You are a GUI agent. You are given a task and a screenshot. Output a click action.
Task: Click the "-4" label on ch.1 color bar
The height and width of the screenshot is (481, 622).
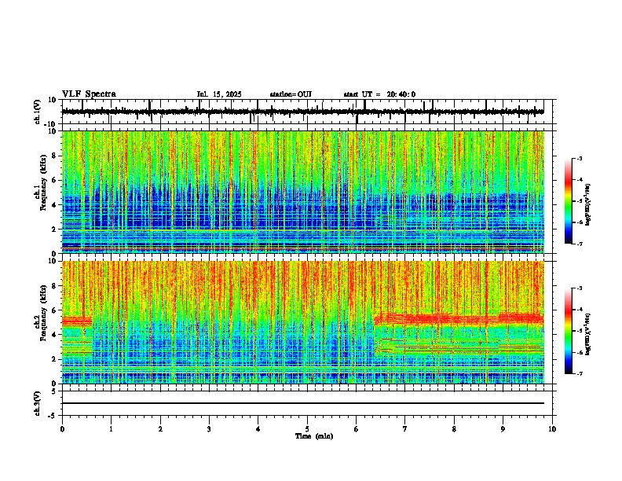click(x=579, y=180)
